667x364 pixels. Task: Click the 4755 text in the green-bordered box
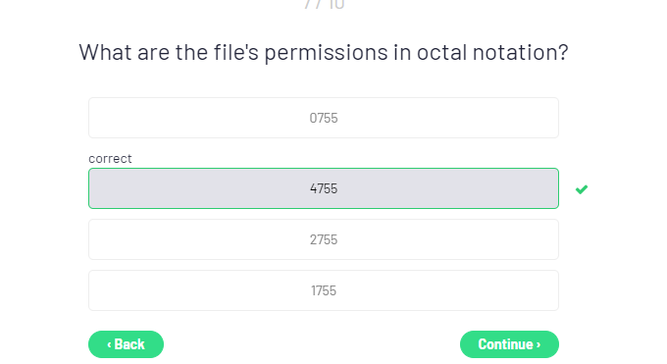tap(324, 188)
